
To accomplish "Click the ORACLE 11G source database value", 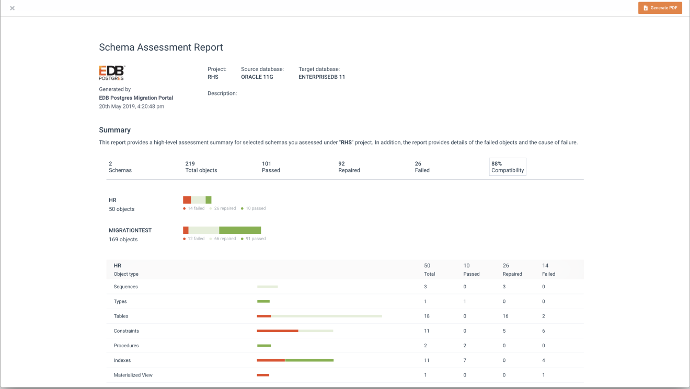I will (x=257, y=77).
